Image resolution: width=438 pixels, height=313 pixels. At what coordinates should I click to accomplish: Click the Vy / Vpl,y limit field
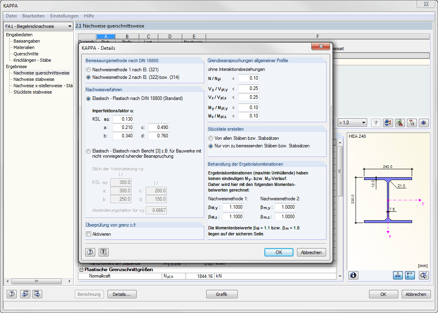[248, 88]
